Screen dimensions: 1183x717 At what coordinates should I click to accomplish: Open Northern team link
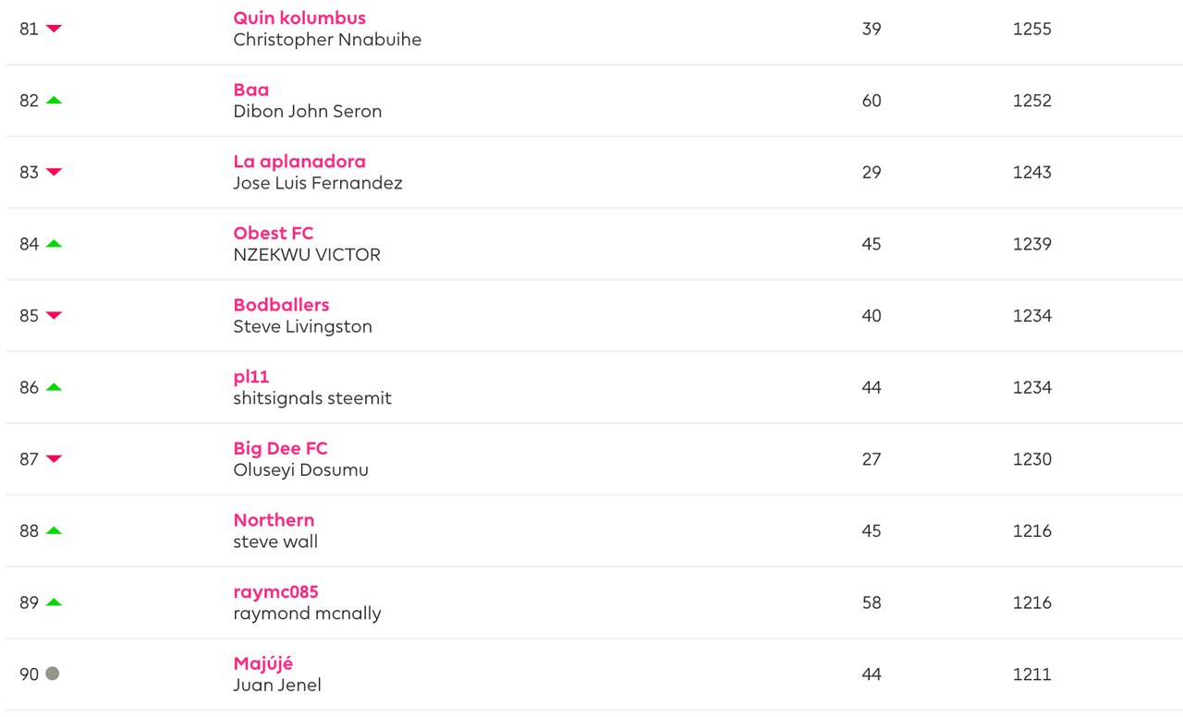(x=274, y=520)
